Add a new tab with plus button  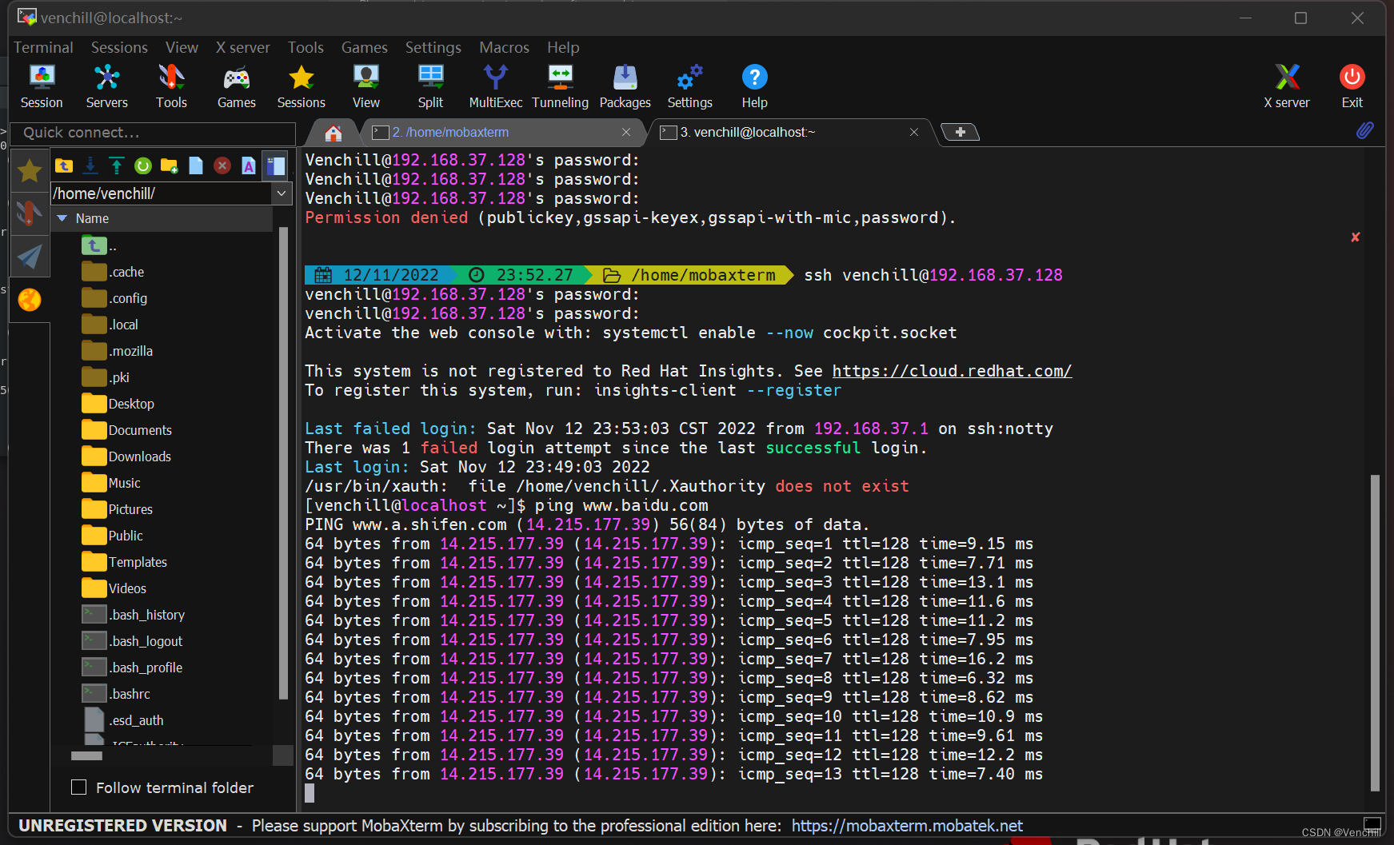(961, 132)
